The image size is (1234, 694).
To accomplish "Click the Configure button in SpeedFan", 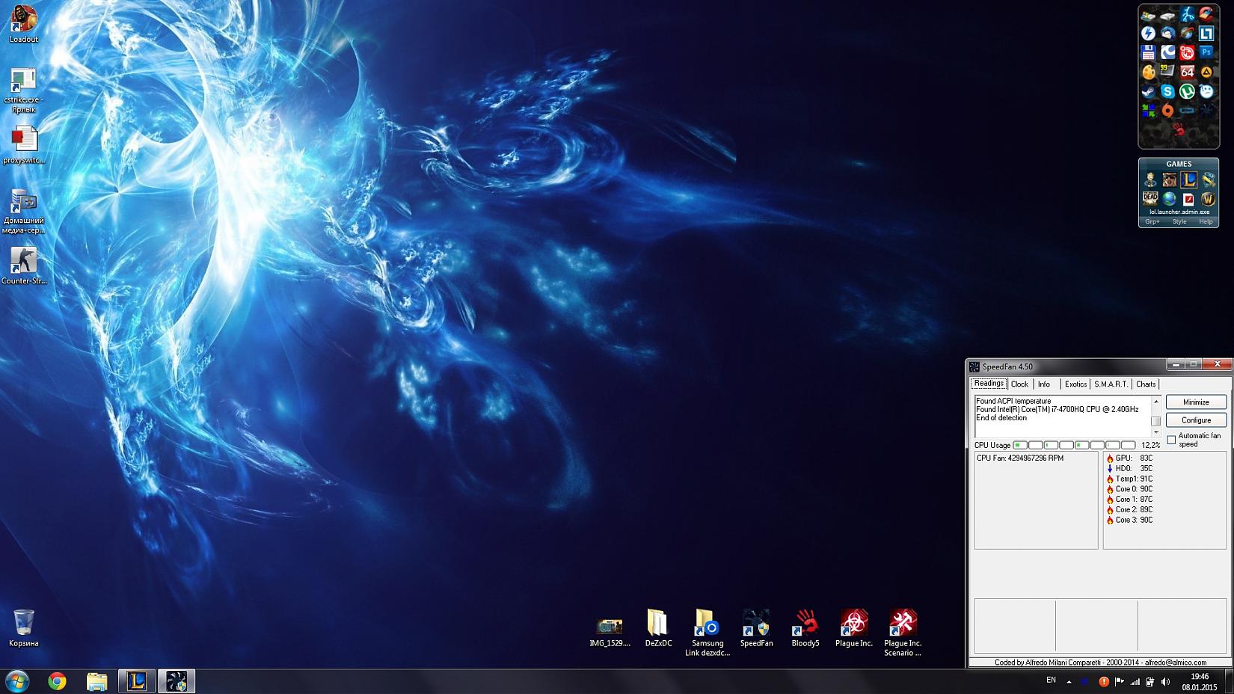I will click(x=1195, y=420).
